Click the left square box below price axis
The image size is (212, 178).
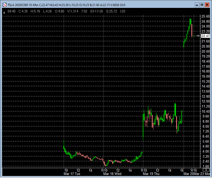pyautogui.click(x=204, y=170)
